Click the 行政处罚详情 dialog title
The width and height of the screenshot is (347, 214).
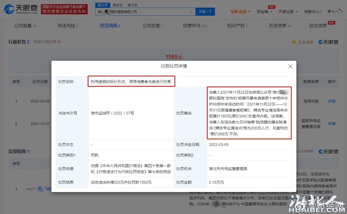coord(174,66)
